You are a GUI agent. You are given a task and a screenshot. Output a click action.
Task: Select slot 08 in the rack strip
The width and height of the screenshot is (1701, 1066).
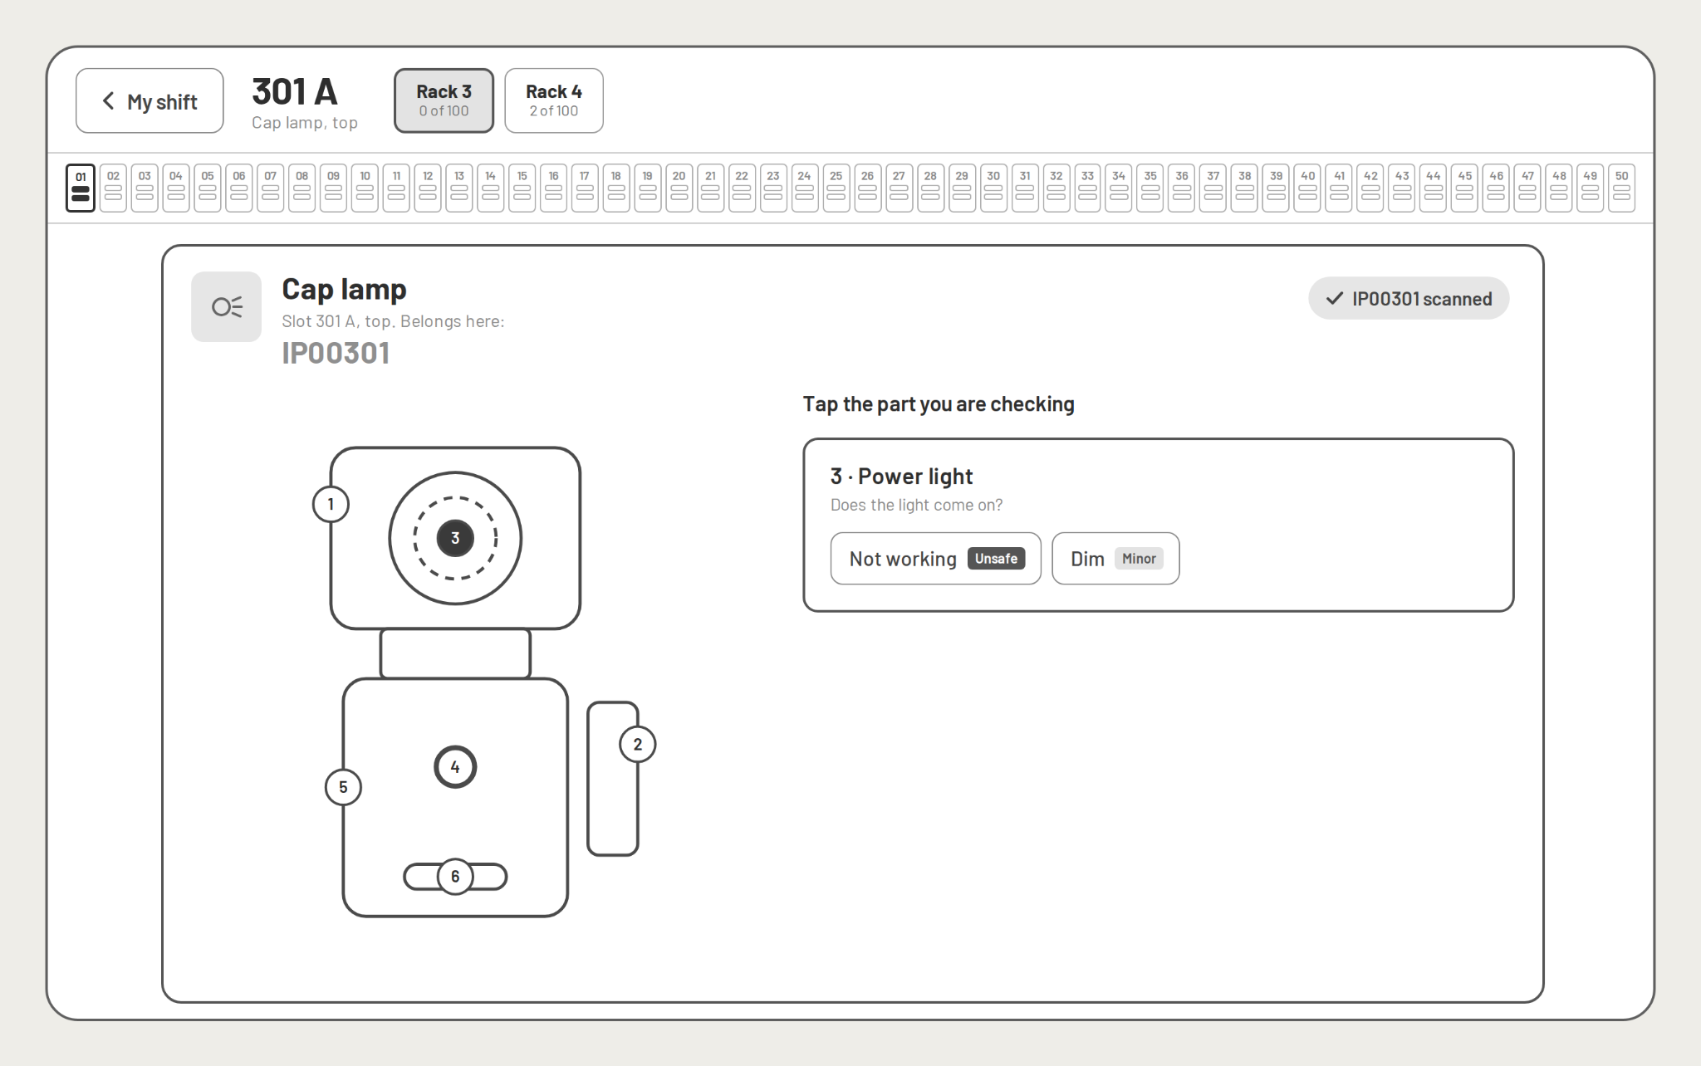(302, 188)
